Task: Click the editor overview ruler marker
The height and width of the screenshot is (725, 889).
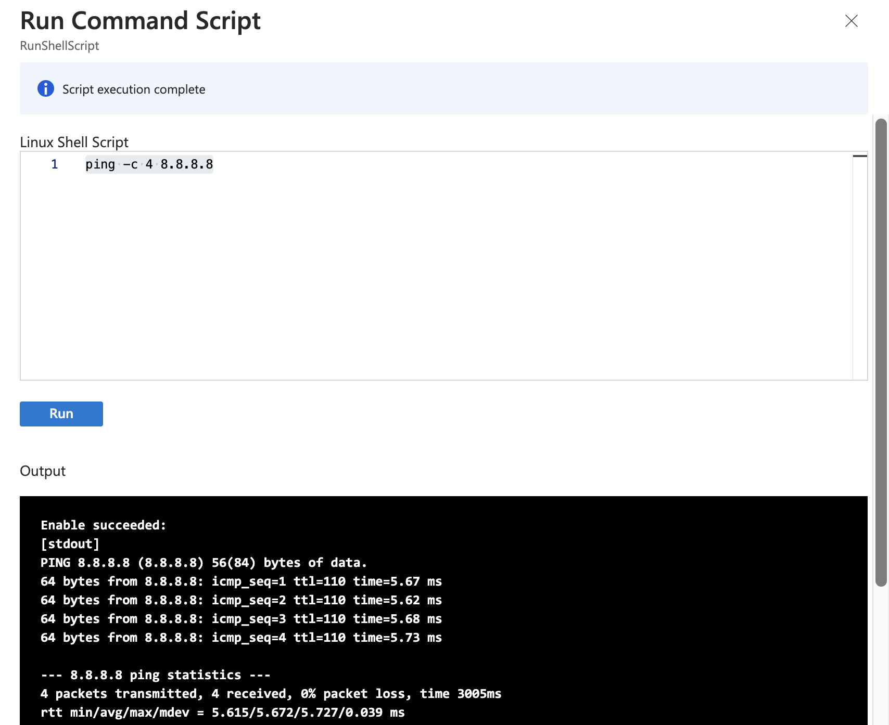Action: pyautogui.click(x=860, y=156)
